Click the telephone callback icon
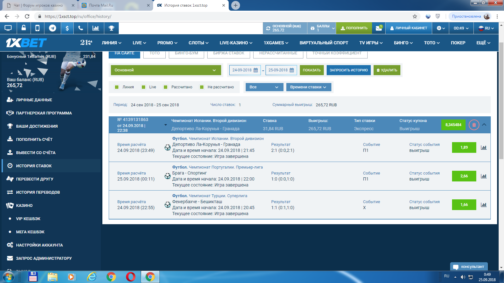The image size is (504, 283). 81,28
